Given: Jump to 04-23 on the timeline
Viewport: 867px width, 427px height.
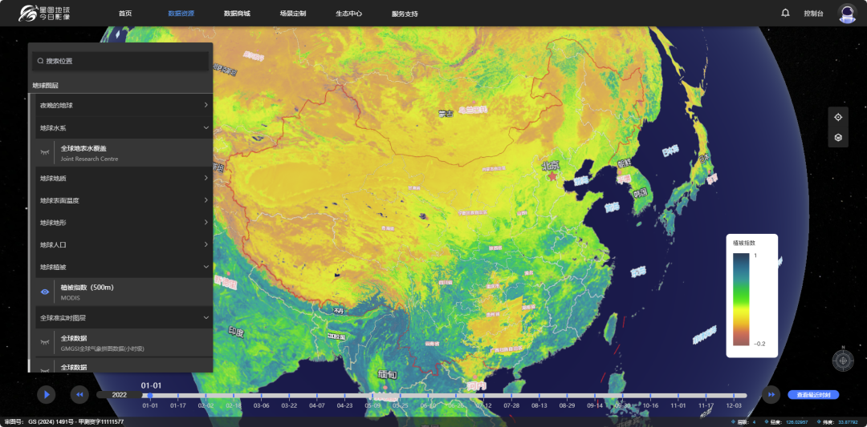Looking at the screenshot, I should (x=344, y=405).
